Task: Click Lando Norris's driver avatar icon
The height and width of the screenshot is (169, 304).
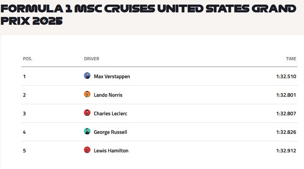Action: (87, 95)
